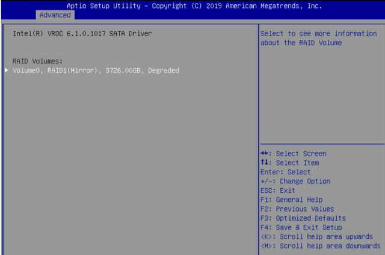The image size is (385, 255).
Task: Click the 'F4: Save & Exit Setup' hint
Action: pos(301,227)
